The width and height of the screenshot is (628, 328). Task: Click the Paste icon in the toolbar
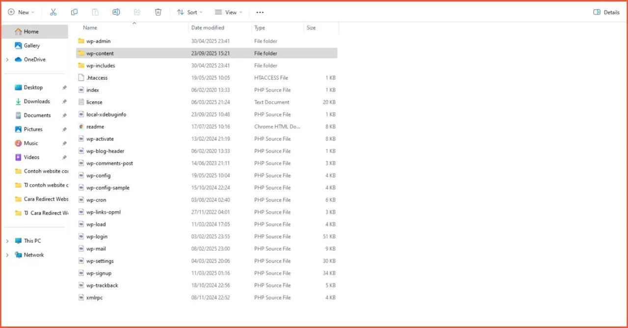95,12
